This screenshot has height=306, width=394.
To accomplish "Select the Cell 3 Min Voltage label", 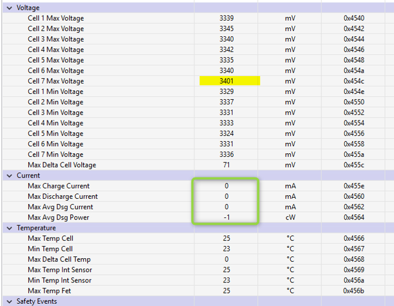I will tap(55, 113).
